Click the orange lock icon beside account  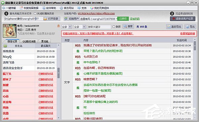(x=58, y=26)
